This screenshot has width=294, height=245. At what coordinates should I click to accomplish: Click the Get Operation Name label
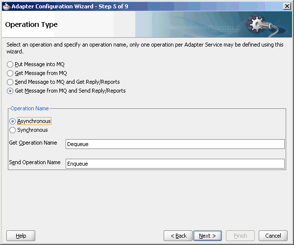point(33,143)
